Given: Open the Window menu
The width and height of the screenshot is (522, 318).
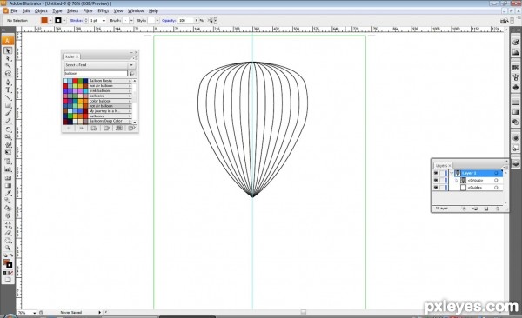Looking at the screenshot, I should point(136,11).
